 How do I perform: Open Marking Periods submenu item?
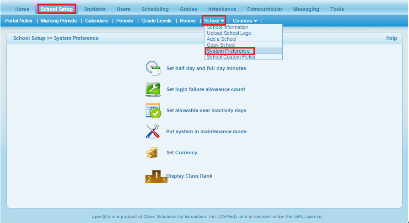[x=59, y=21]
